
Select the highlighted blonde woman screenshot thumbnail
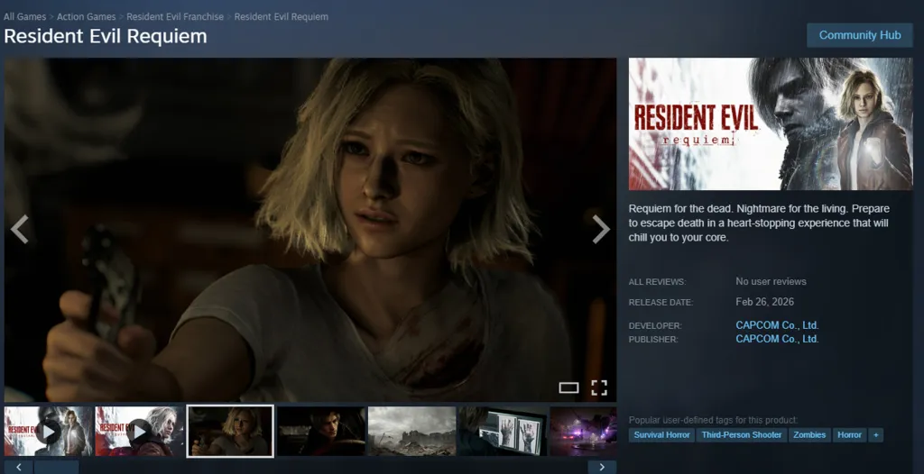(x=230, y=431)
